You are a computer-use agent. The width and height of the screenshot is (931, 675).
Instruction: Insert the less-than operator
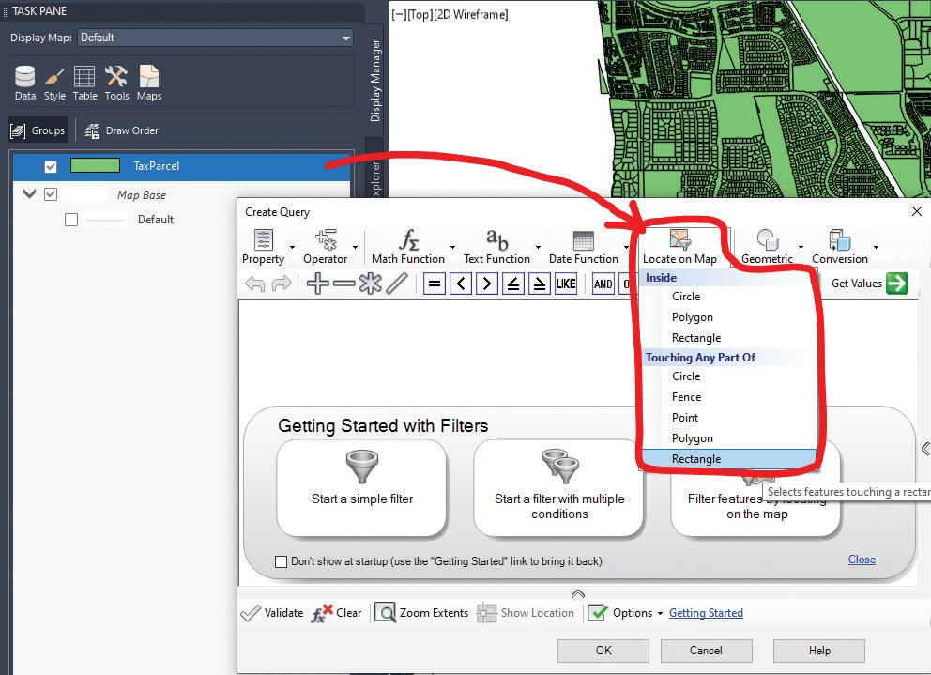click(461, 284)
